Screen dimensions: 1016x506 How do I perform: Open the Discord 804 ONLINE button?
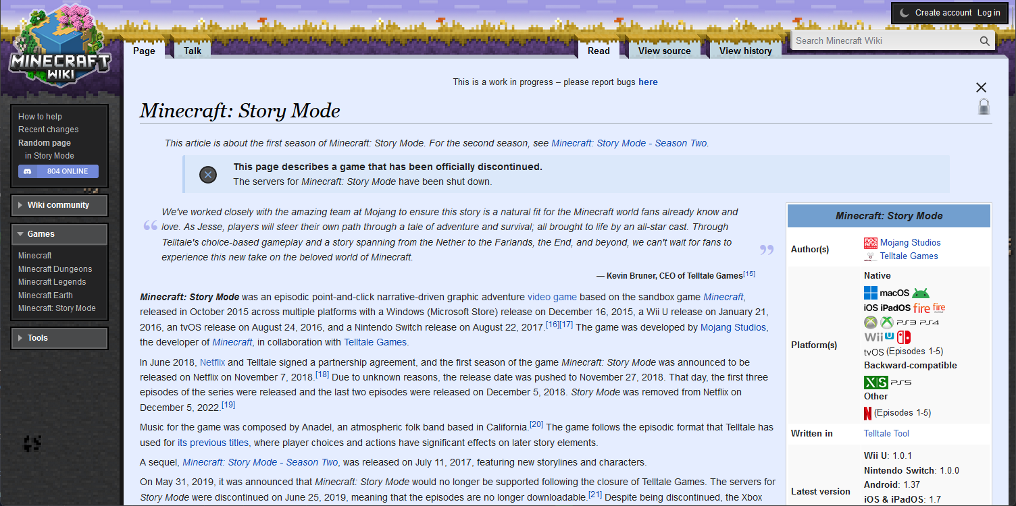click(58, 171)
